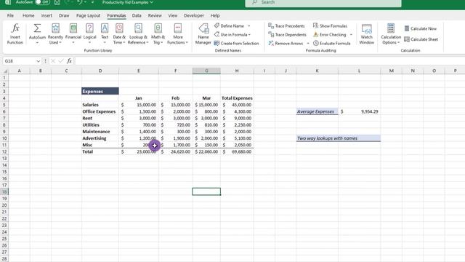
Task: Switch to the Data tab
Action: point(137,15)
